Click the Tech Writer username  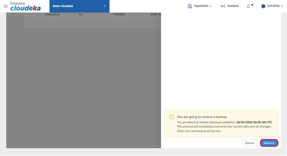click(273, 6)
